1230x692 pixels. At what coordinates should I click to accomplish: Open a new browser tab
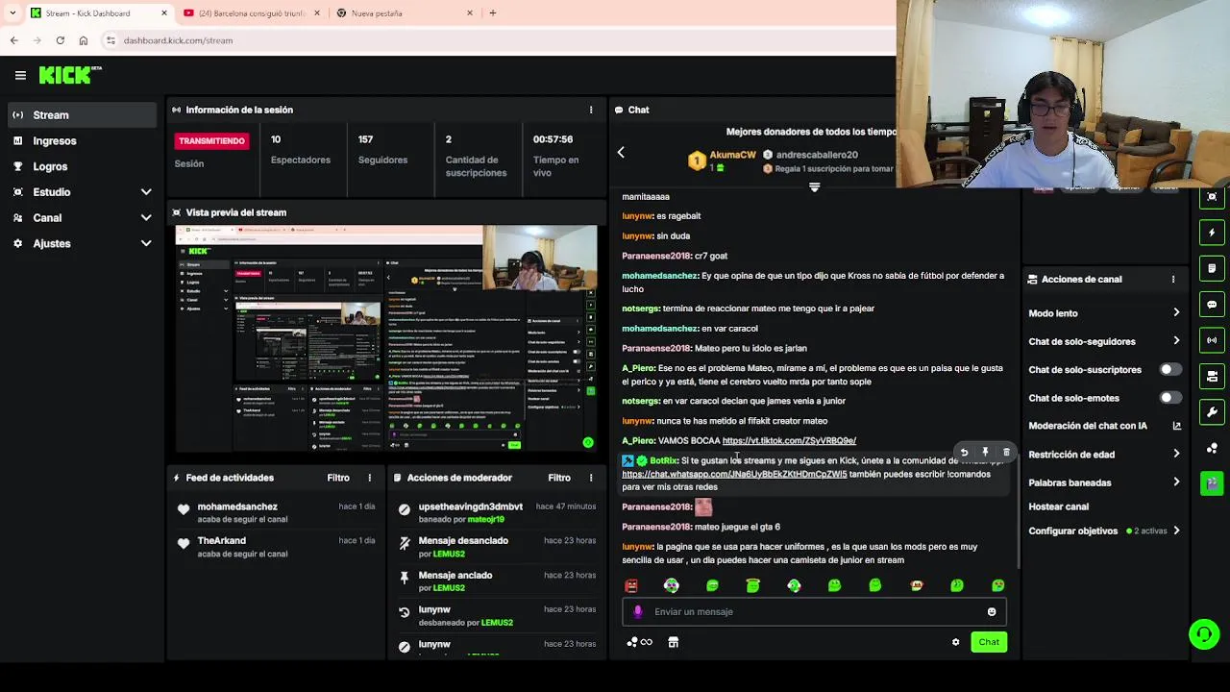[492, 13]
